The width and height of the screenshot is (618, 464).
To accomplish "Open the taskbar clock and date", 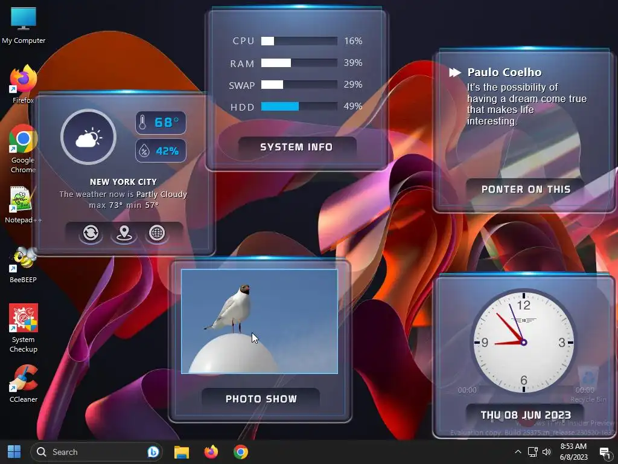I will 573,452.
